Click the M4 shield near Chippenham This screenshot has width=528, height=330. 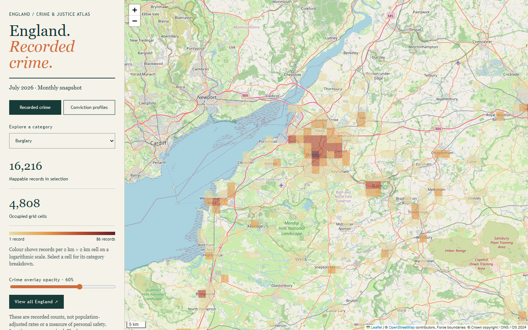(438, 129)
